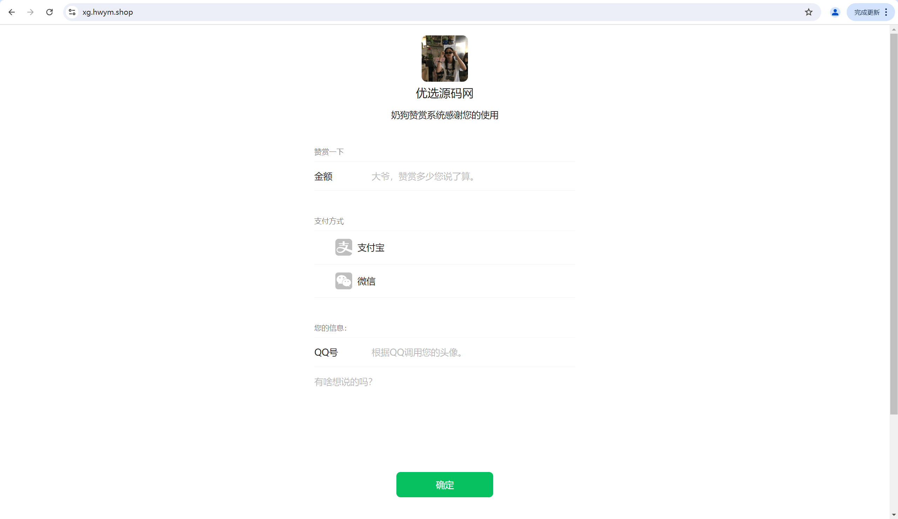View site information icon in address bar
This screenshot has width=898, height=519.
click(x=72, y=12)
